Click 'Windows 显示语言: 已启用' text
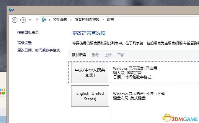 [x=135, y=68]
